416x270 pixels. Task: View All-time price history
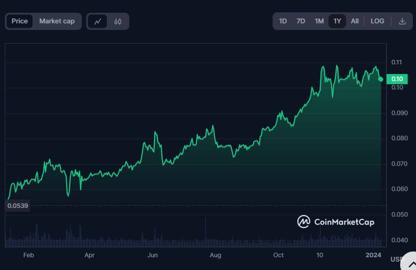tap(355, 21)
